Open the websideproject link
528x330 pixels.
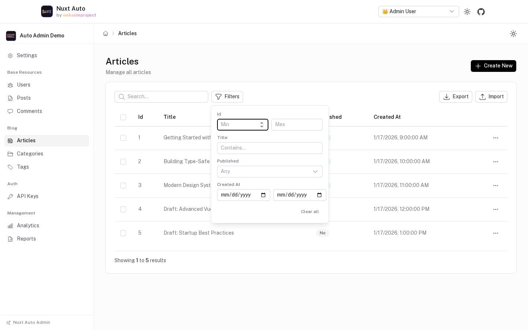pyautogui.click(x=79, y=15)
